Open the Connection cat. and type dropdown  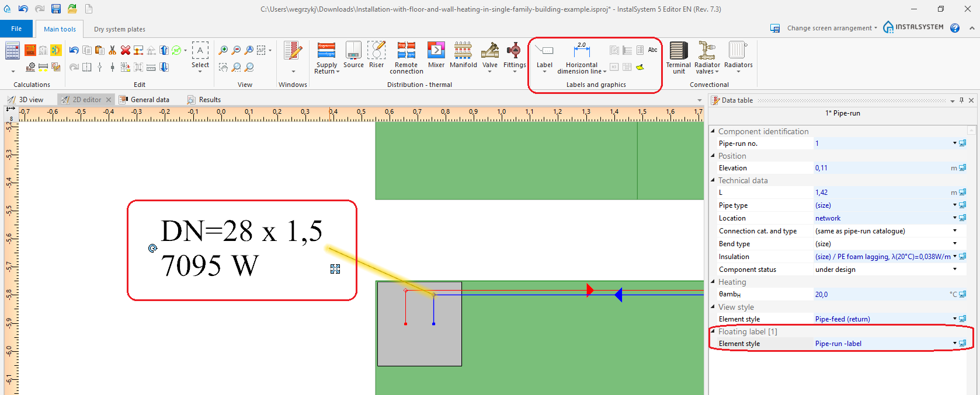(955, 230)
